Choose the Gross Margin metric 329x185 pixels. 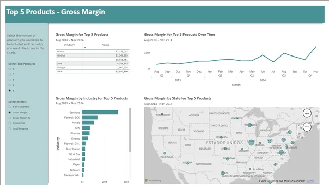(x=10, y=113)
